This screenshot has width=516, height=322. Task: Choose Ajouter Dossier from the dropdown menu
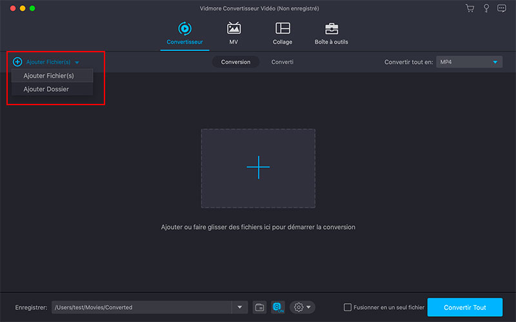point(46,89)
